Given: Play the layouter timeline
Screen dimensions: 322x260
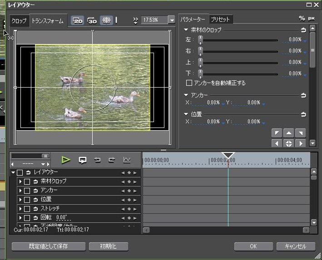Looking at the screenshot, I should pos(66,160).
